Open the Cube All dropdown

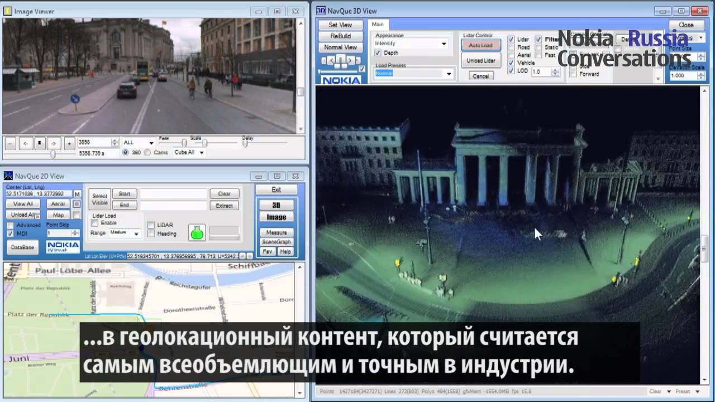189,152
